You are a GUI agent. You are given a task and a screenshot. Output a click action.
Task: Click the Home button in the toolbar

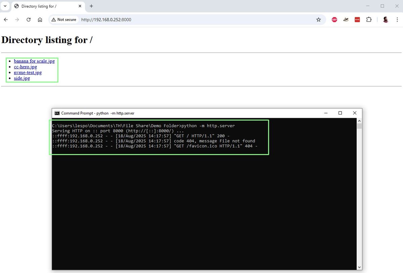tap(40, 20)
